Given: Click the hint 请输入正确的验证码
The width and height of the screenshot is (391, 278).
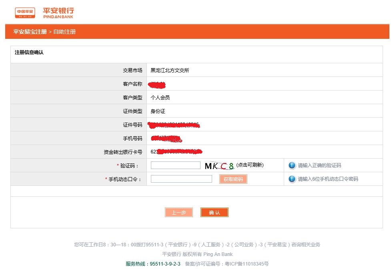Looking at the screenshot, I should coord(319,165).
